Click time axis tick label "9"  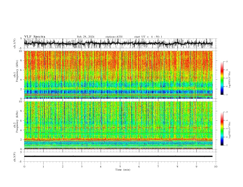pyautogui.click(x=196, y=167)
